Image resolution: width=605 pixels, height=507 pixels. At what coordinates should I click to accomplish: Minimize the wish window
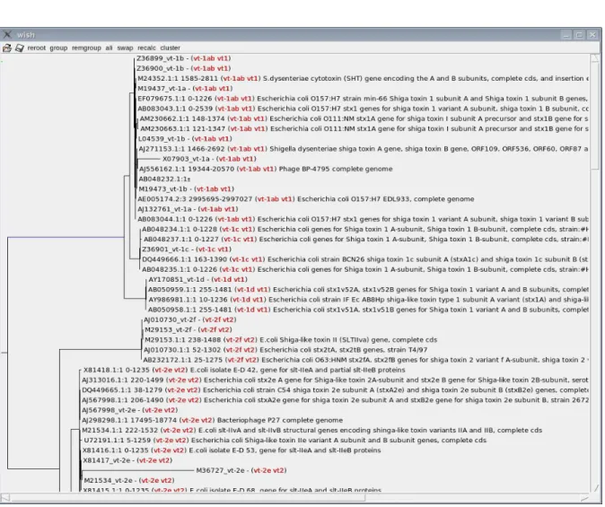point(566,35)
